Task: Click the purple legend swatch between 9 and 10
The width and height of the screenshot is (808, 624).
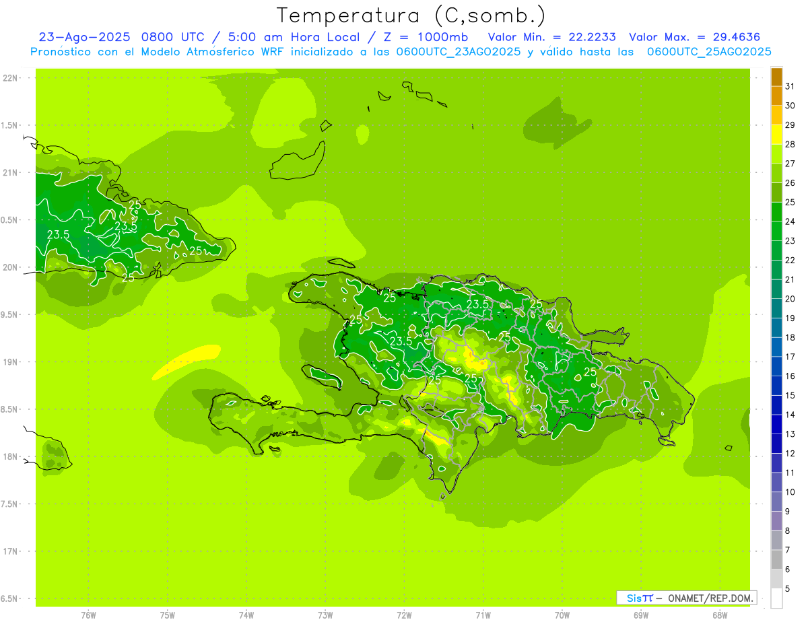Action: [x=776, y=502]
